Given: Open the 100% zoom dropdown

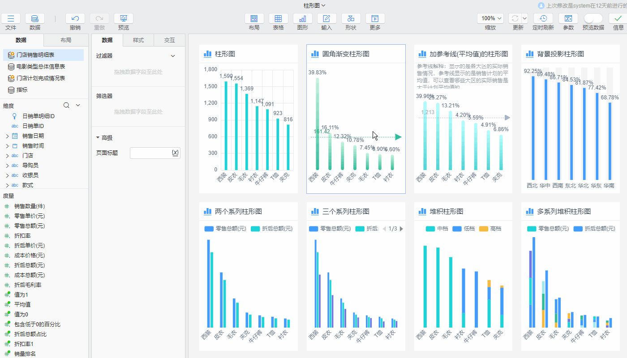Looking at the screenshot, I should pos(490,18).
